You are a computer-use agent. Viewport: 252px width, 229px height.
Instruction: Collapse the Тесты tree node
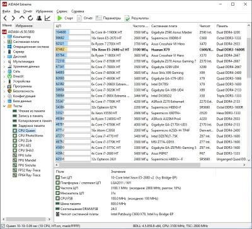[4, 106]
